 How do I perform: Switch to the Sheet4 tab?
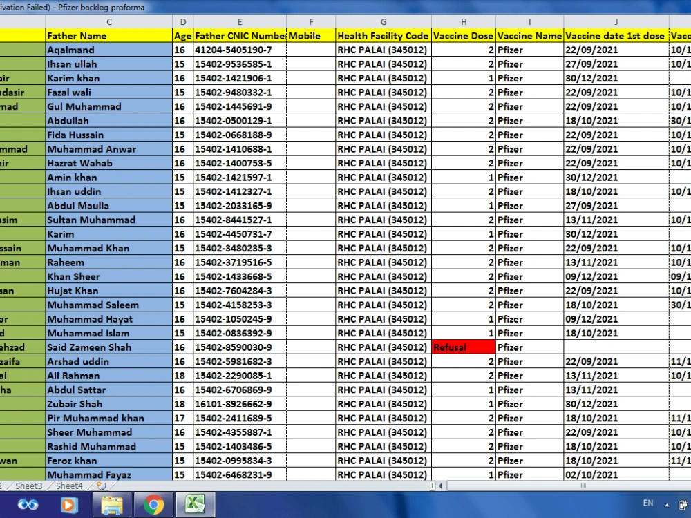click(69, 486)
